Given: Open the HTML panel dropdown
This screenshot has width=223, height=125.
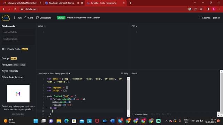Looking at the screenshot, I should (42, 26).
